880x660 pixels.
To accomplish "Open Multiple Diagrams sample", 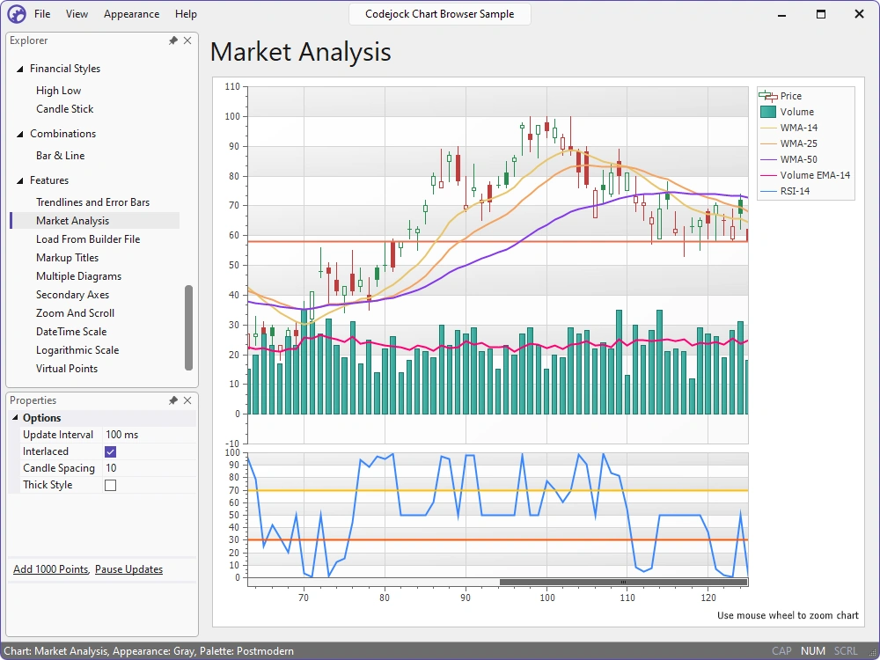I will [78, 276].
